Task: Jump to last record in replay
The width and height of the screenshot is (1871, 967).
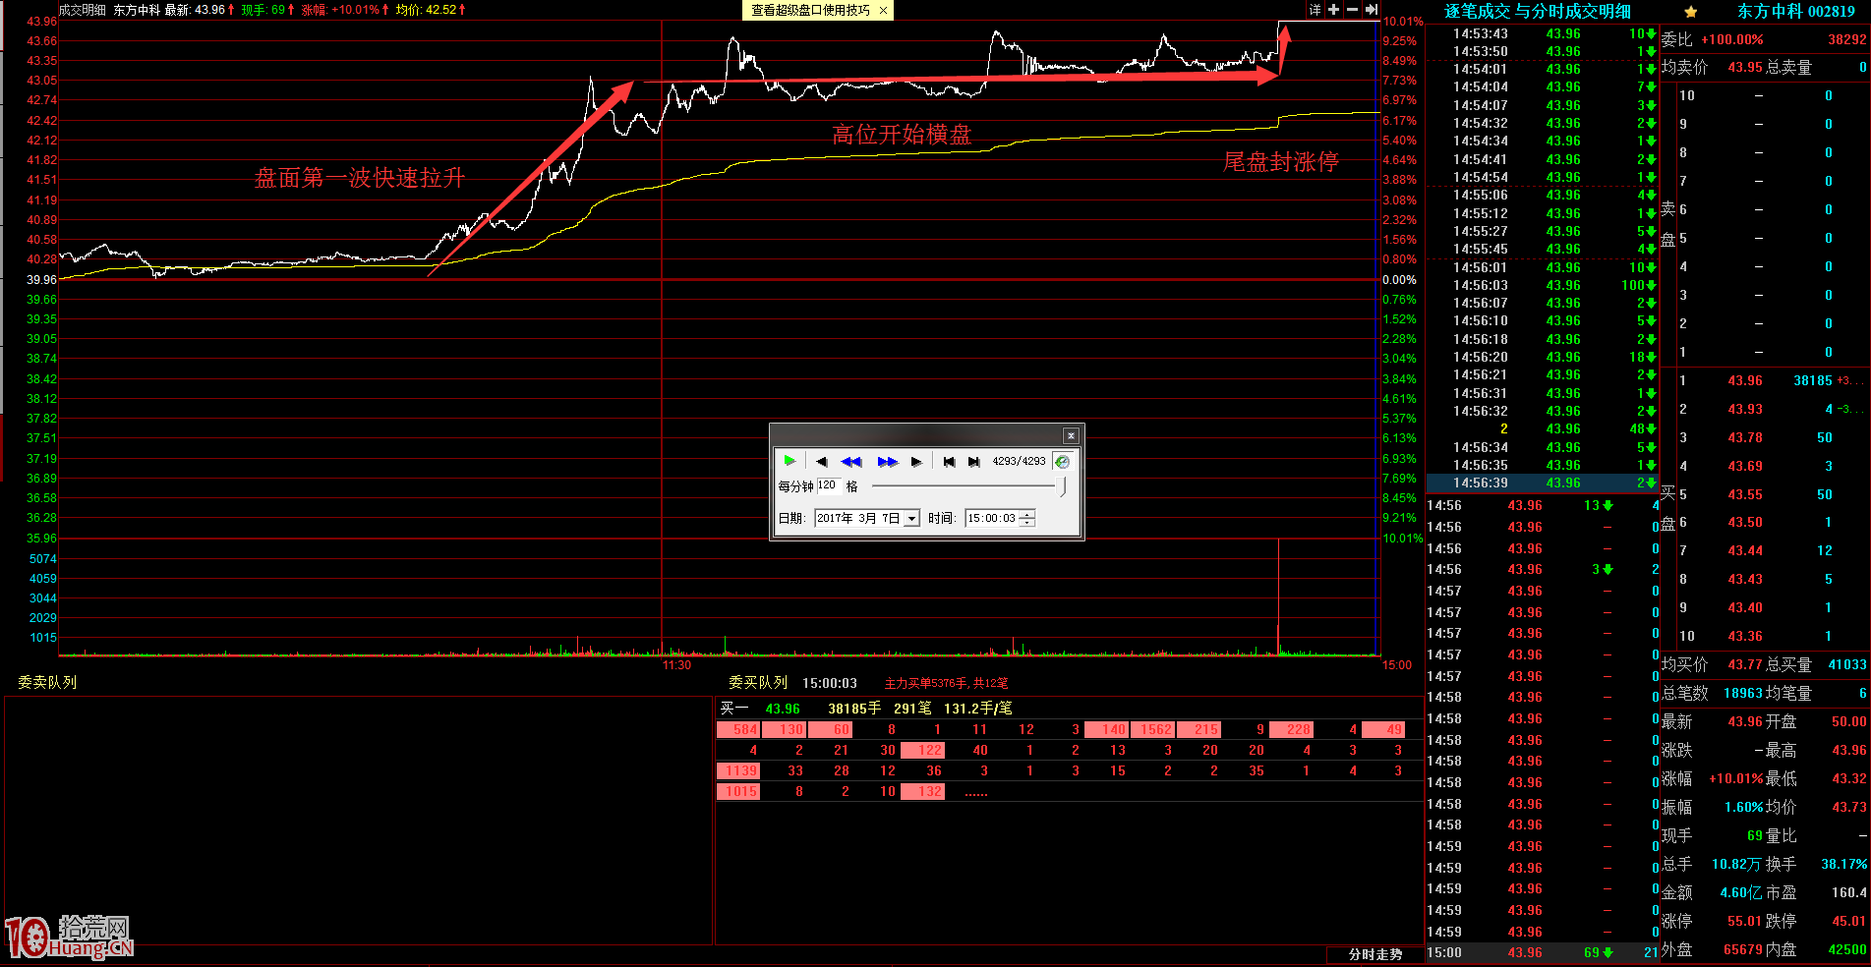Action: 973,462
